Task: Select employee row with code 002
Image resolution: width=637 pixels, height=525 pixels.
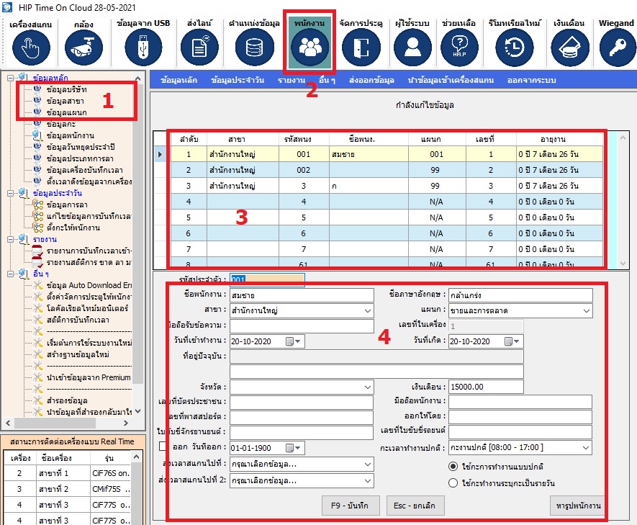Action: point(387,170)
